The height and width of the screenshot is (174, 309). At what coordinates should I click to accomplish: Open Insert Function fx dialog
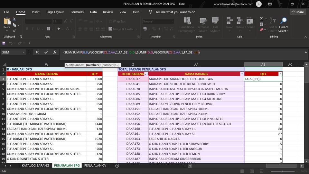coord(55,52)
